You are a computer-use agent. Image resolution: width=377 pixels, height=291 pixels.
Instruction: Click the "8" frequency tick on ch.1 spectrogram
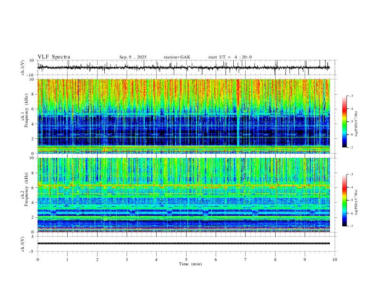(x=33, y=94)
